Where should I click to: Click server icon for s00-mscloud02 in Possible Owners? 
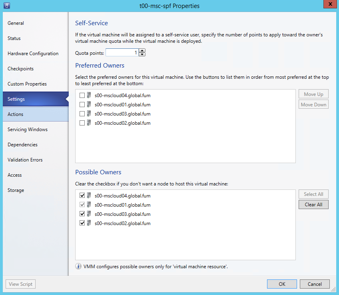click(89, 223)
